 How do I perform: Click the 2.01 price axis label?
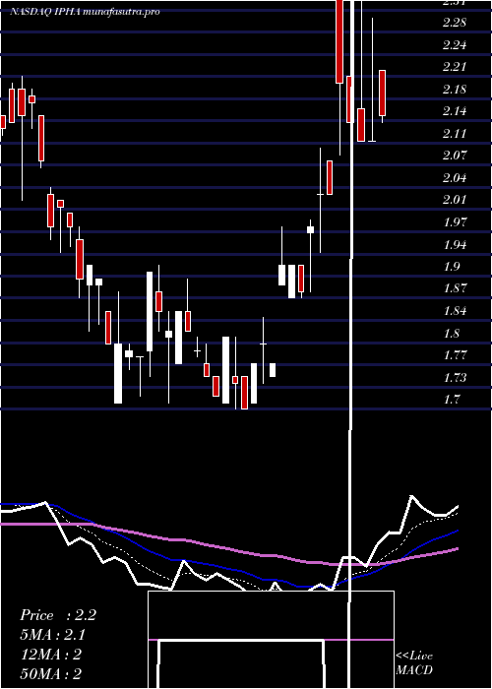[x=455, y=200]
